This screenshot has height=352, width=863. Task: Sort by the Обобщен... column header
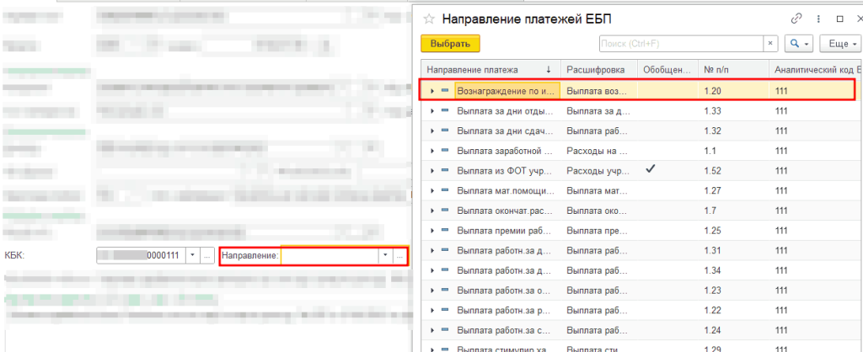pos(667,70)
